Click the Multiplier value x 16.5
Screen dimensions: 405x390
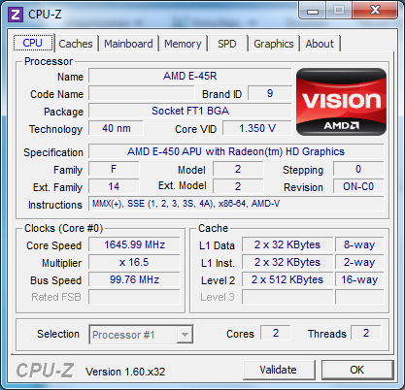point(134,262)
